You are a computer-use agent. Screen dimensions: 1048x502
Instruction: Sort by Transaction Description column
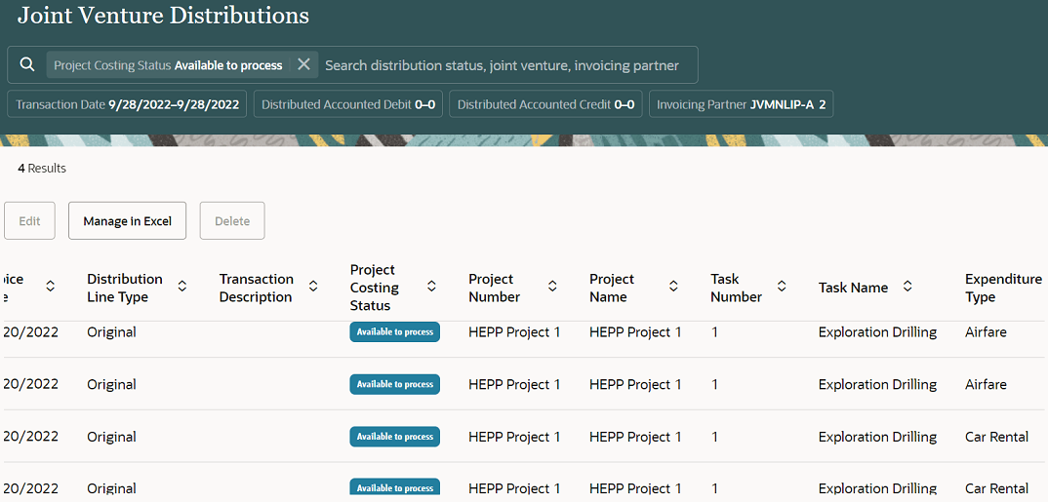pos(313,287)
